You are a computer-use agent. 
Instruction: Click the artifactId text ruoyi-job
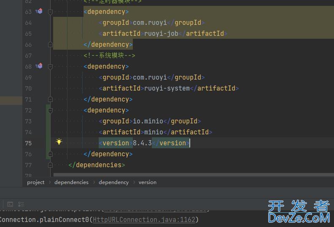161,33
